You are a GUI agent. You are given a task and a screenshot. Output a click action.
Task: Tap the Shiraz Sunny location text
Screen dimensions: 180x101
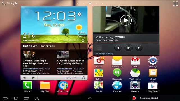(82, 34)
